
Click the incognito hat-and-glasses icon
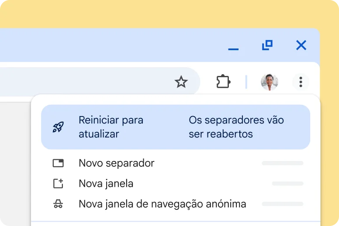(x=58, y=204)
